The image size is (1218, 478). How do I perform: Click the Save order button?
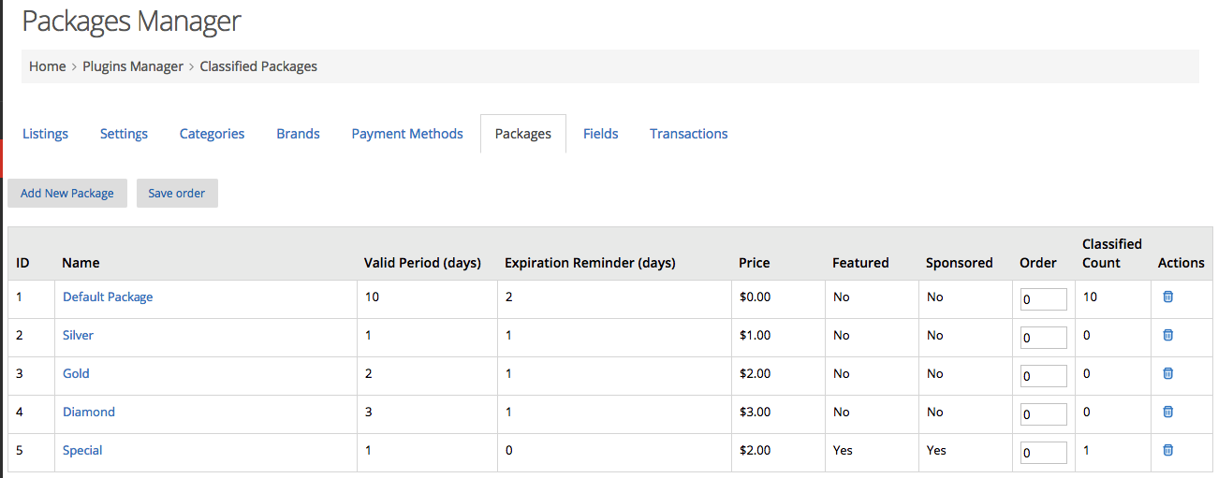tap(177, 194)
